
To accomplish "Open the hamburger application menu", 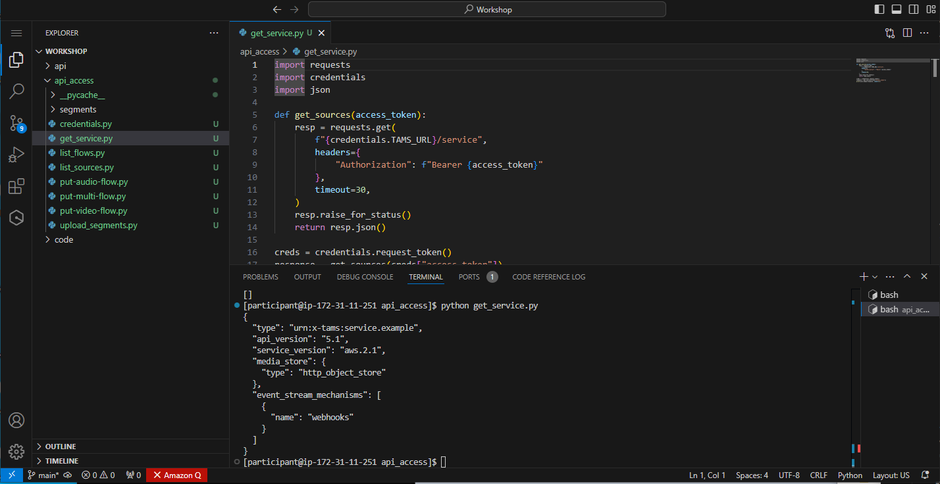I will 16,33.
